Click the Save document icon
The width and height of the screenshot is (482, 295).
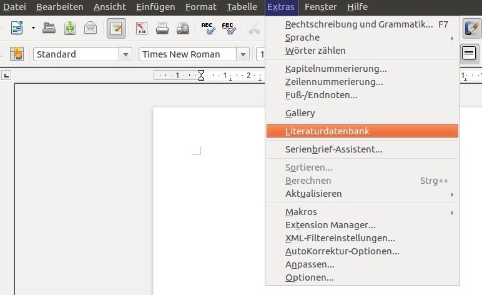coord(70,28)
